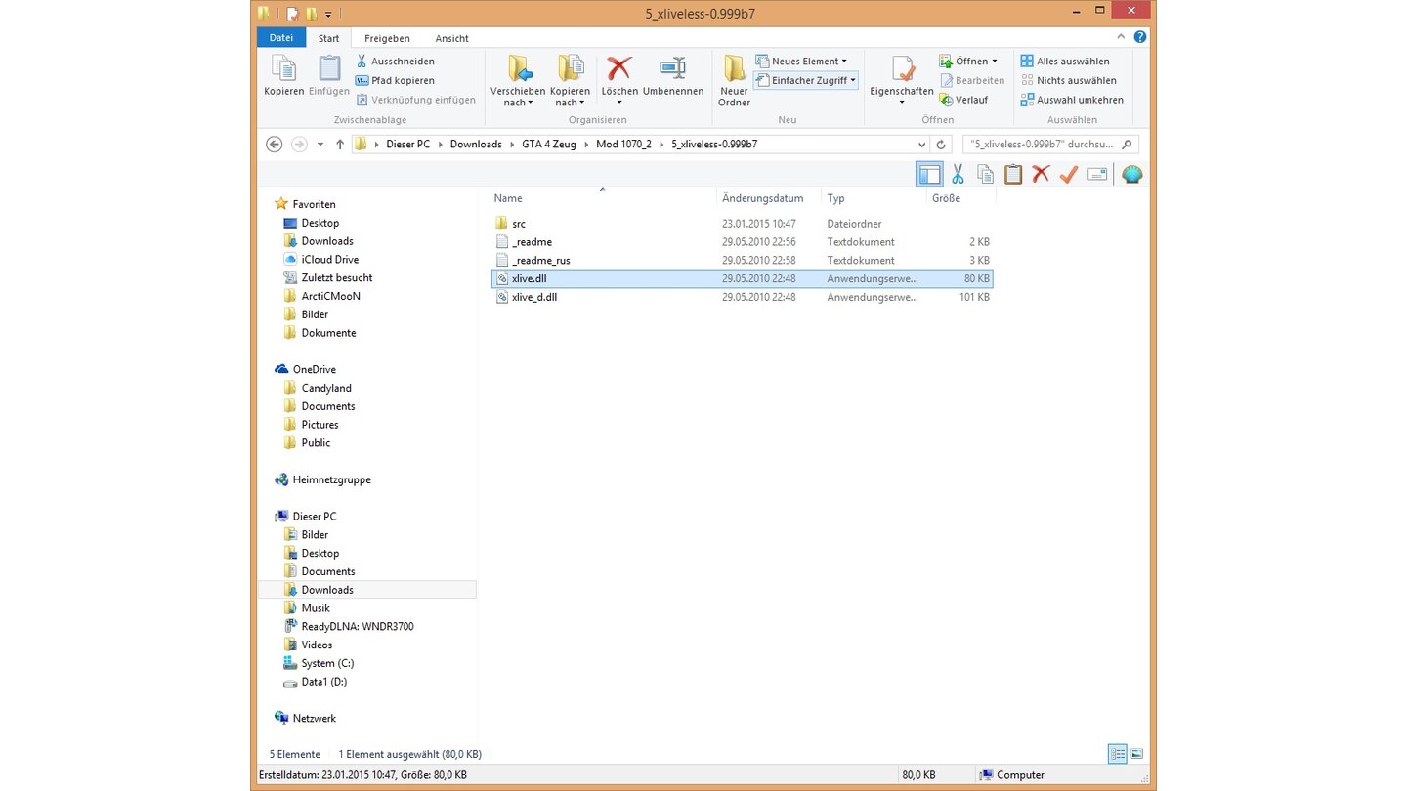
Task: Click the globe shell toolbar icon
Action: click(1131, 174)
